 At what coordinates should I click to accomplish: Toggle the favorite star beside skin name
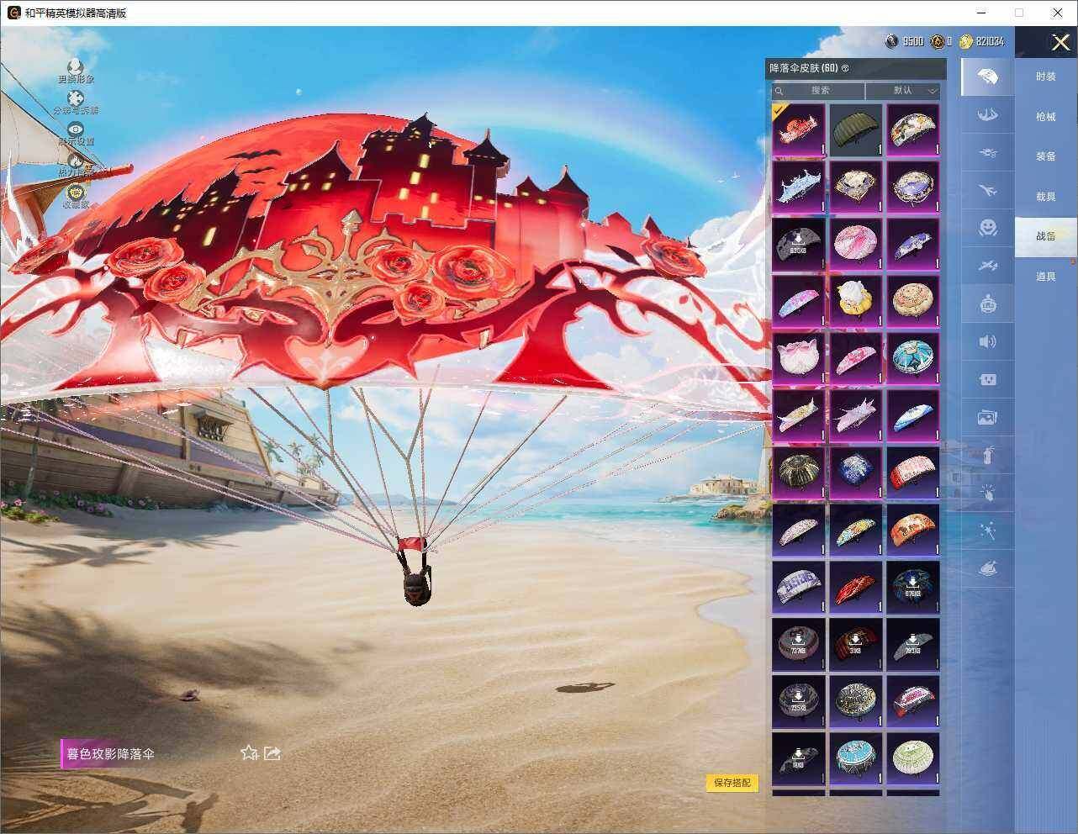pos(249,753)
